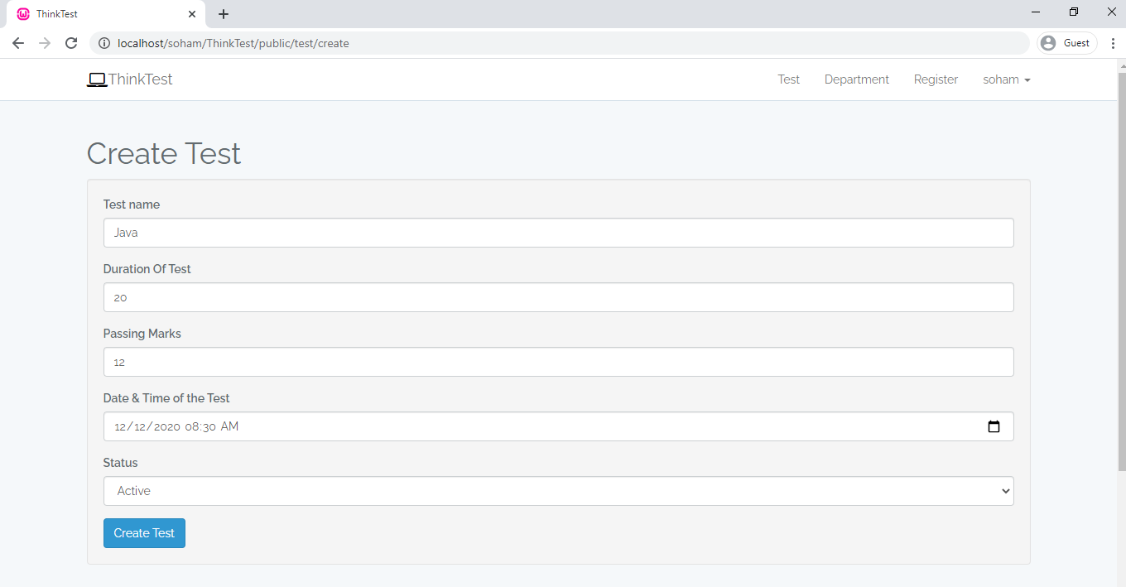Close the ThinkTest browser tab
The width and height of the screenshot is (1126, 587).
pos(191,14)
